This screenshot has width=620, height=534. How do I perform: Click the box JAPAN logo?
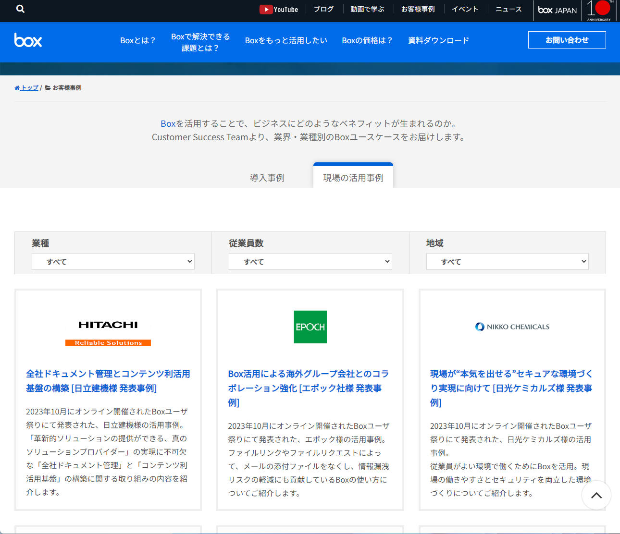557,10
